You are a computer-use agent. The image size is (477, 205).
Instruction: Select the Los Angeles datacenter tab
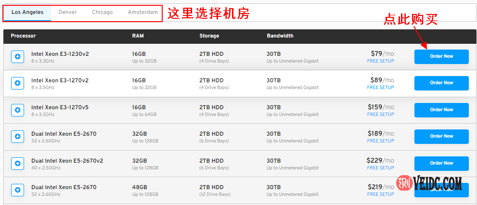click(x=27, y=13)
